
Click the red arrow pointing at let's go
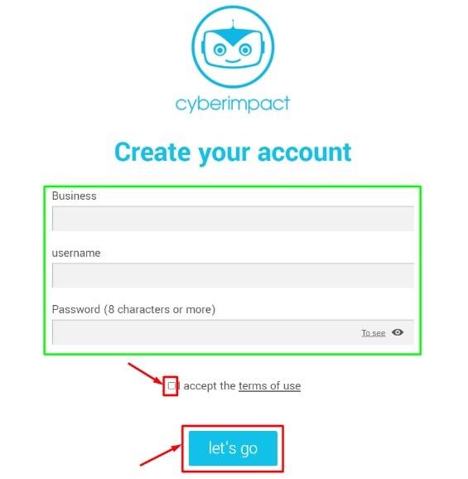click(161, 455)
